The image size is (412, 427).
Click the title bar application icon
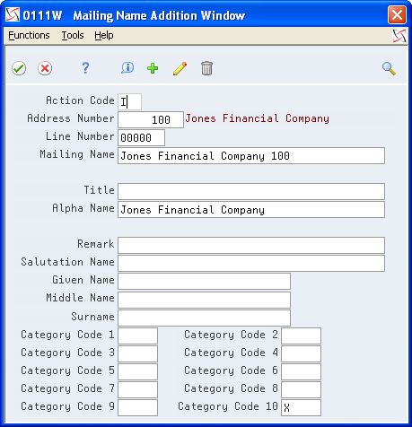[13, 14]
